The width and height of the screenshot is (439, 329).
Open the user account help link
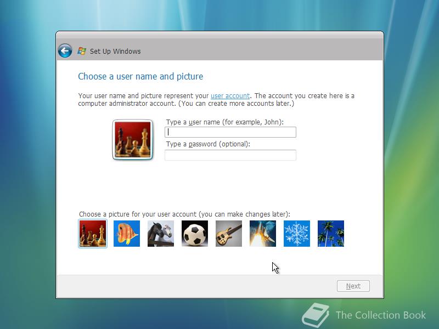(230, 95)
